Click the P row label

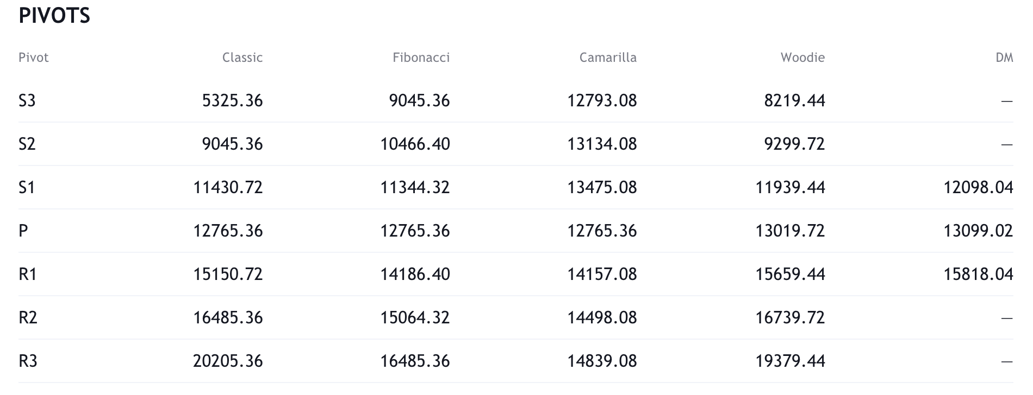[23, 231]
